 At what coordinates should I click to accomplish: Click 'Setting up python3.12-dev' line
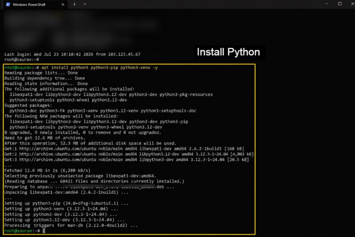click(x=64, y=220)
